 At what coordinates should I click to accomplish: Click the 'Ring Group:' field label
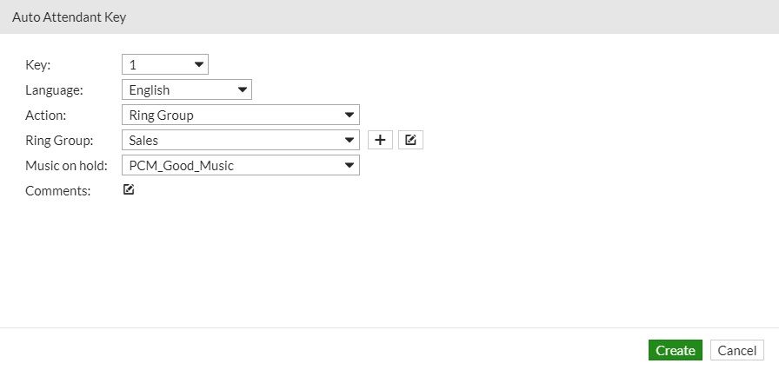point(59,140)
